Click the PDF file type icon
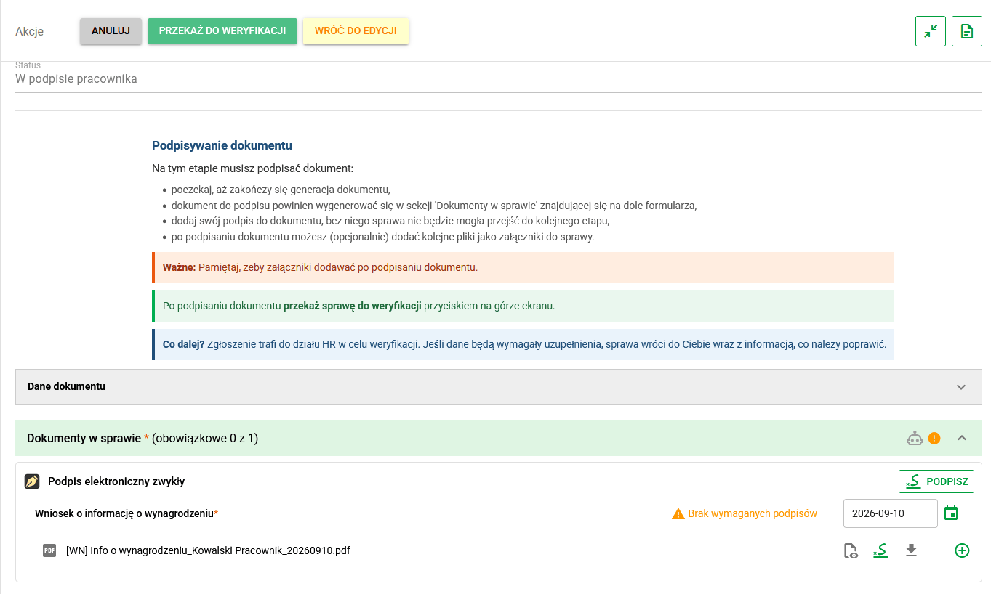Viewport: 991px width, 594px height. click(49, 550)
